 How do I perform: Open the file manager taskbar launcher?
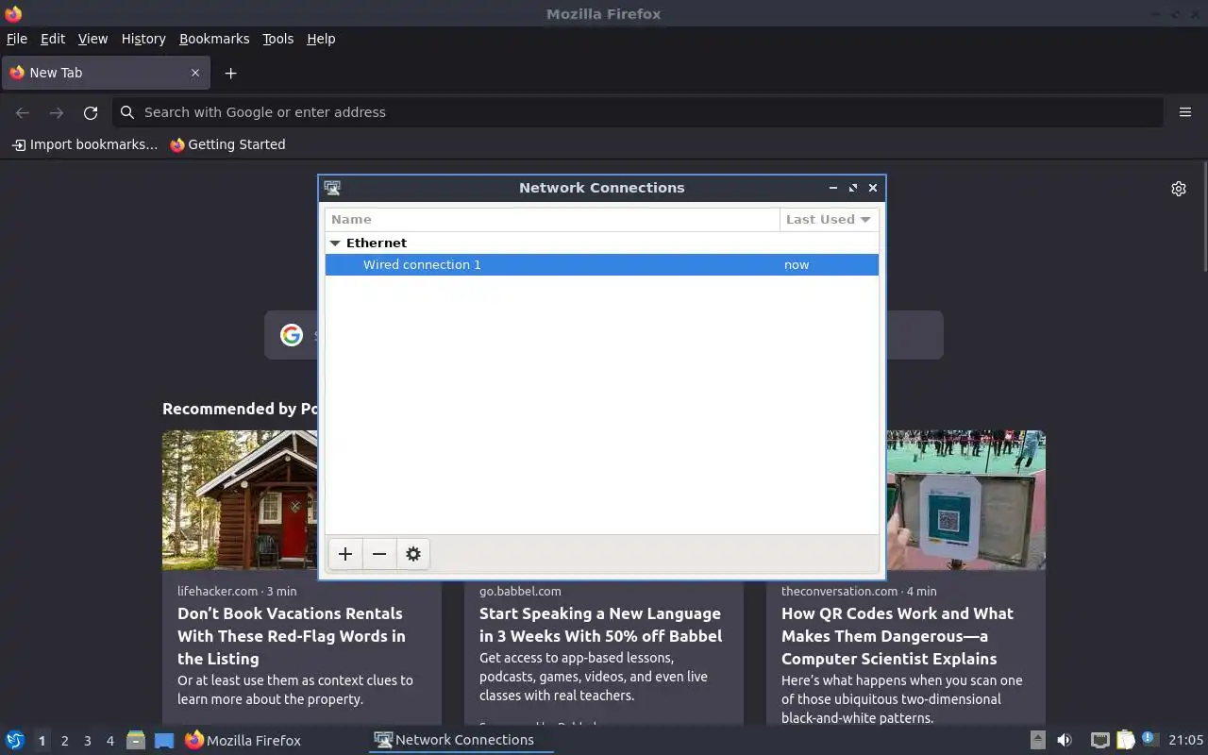tap(136, 740)
